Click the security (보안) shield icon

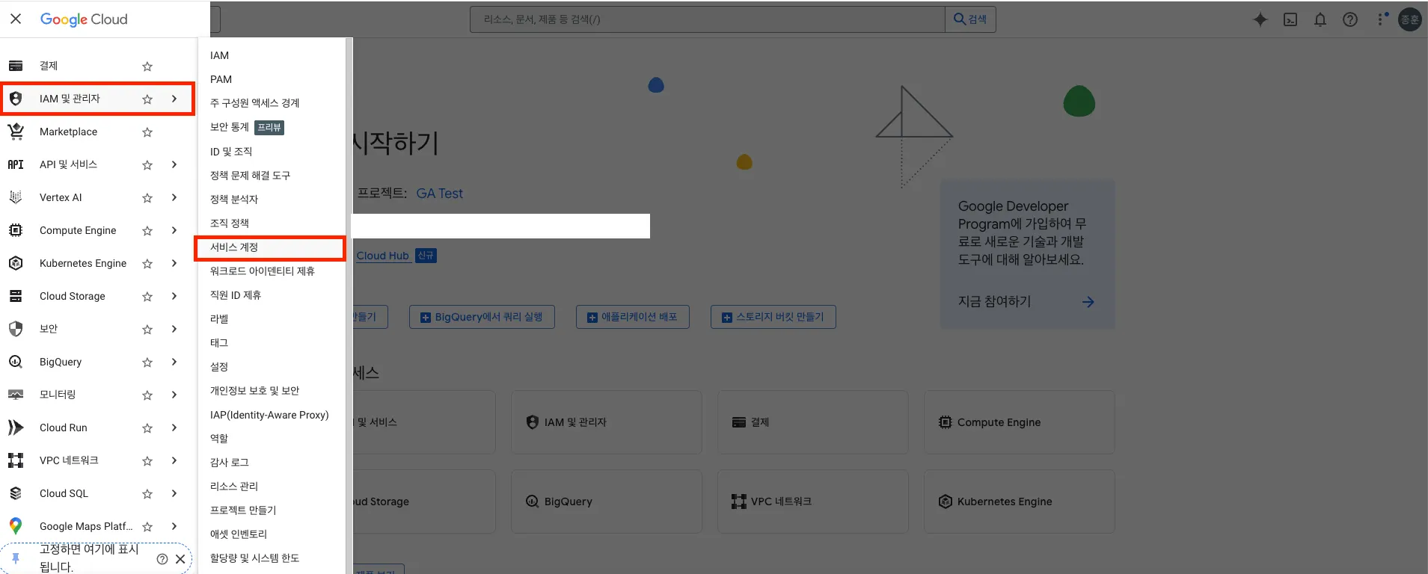[16, 329]
